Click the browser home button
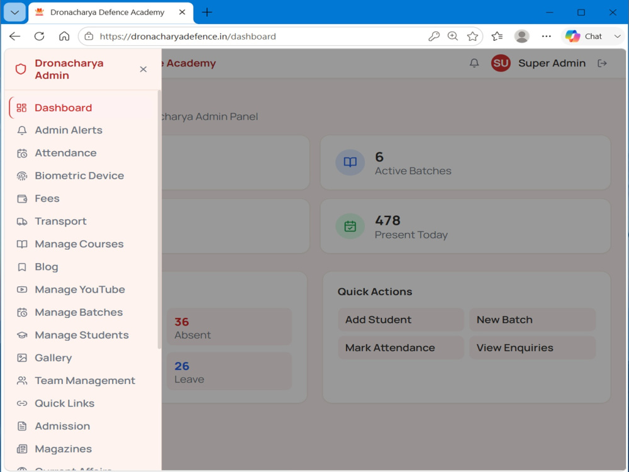Image resolution: width=629 pixels, height=472 pixels. (x=64, y=36)
